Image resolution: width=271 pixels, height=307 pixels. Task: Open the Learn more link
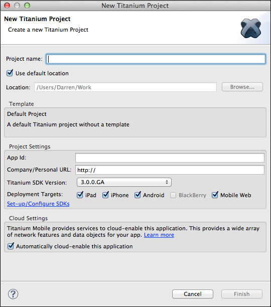159,235
